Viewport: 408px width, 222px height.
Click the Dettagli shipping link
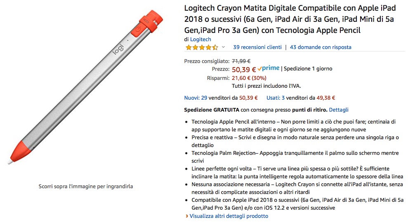coord(339,110)
